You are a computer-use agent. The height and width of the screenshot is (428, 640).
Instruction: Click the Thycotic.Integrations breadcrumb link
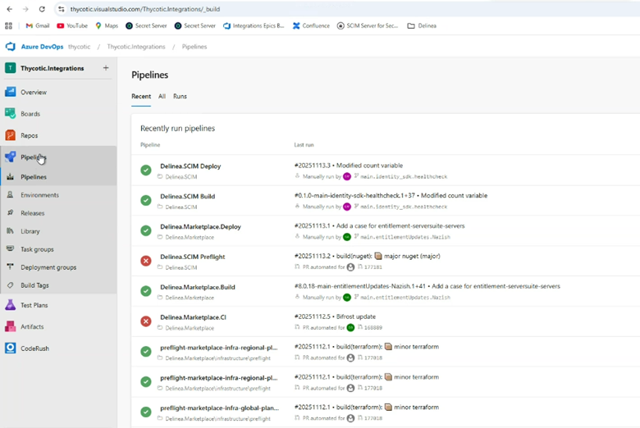(x=135, y=47)
